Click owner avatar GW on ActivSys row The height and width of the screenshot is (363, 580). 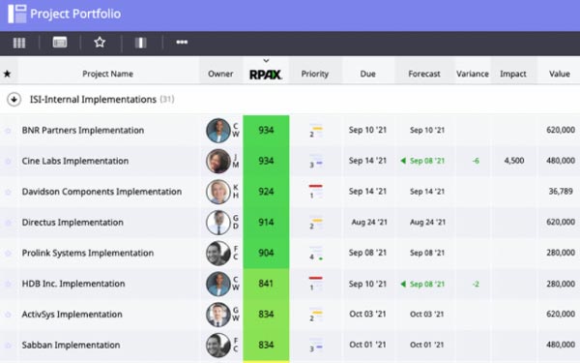tap(218, 315)
